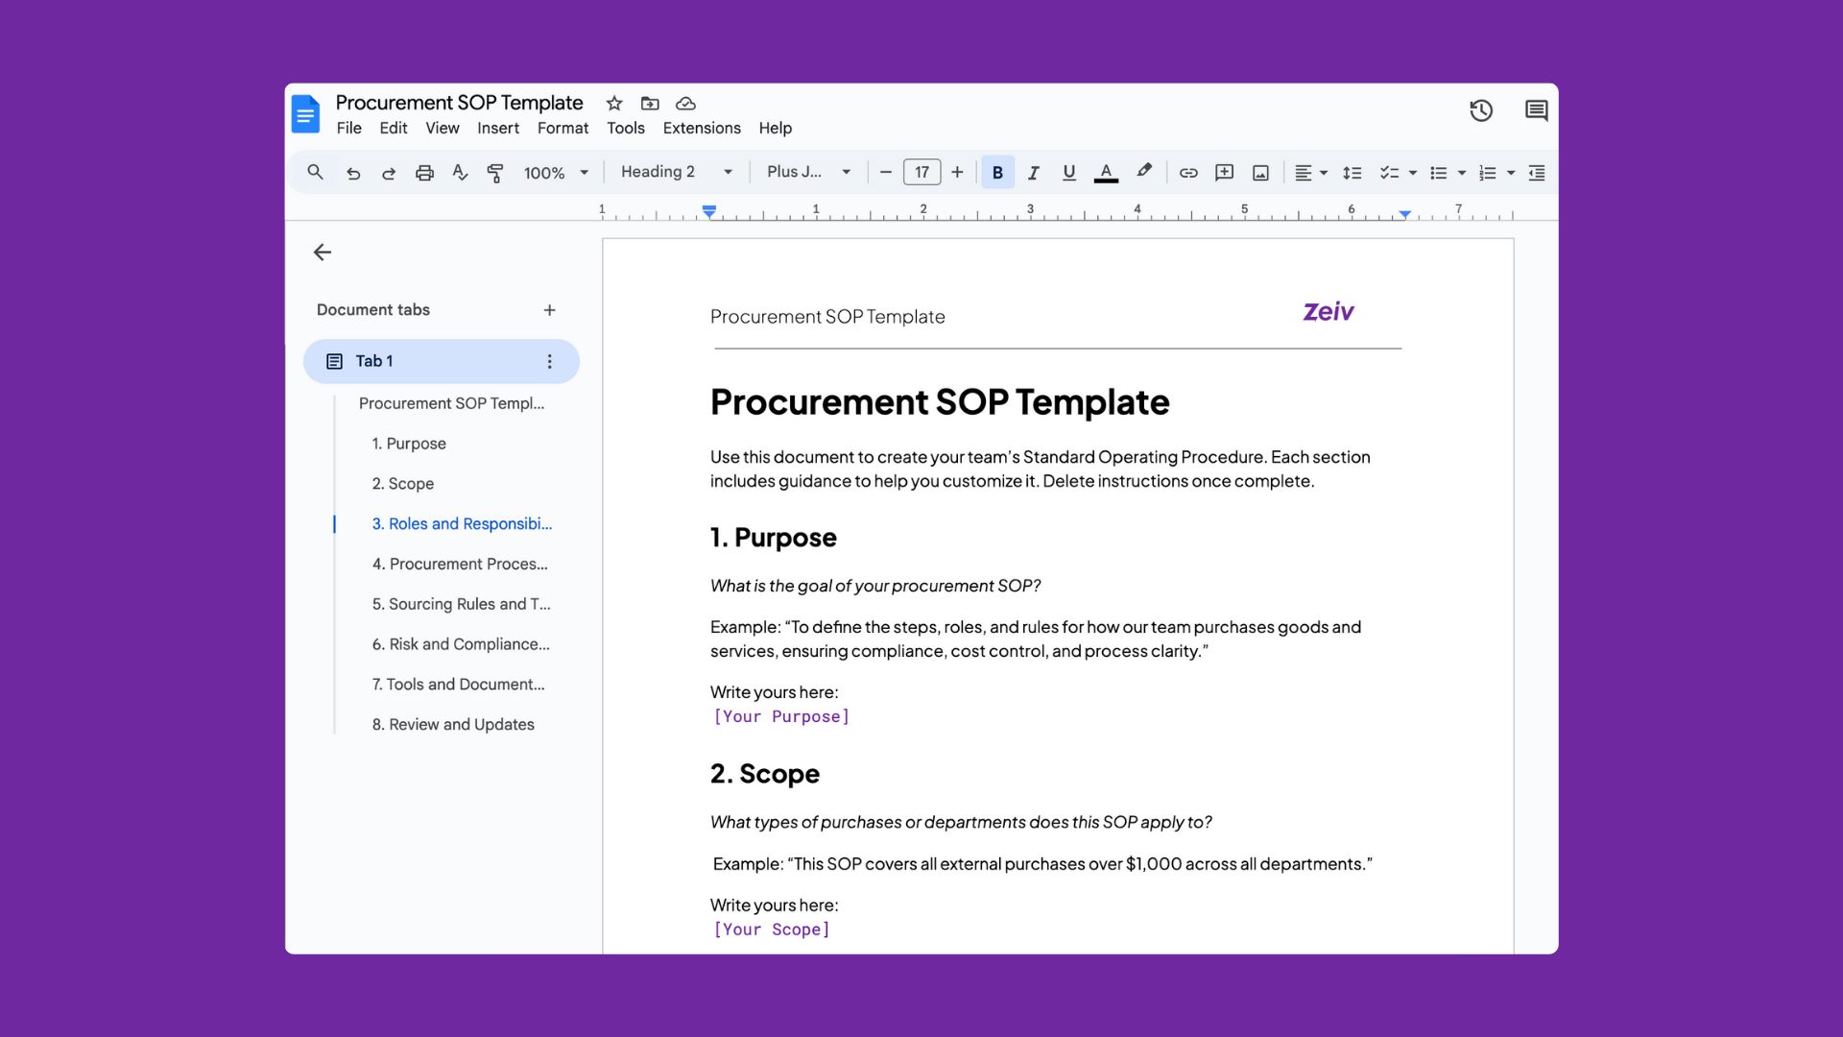
Task: Star the Procurement SOP Template document
Action: [614, 103]
